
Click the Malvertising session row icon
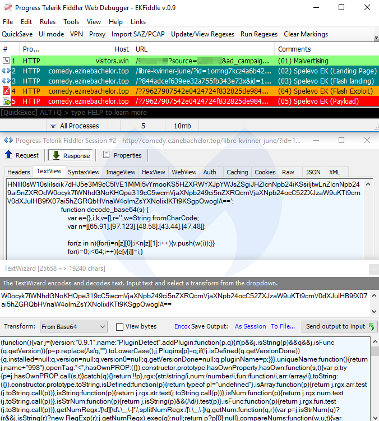tap(6, 60)
